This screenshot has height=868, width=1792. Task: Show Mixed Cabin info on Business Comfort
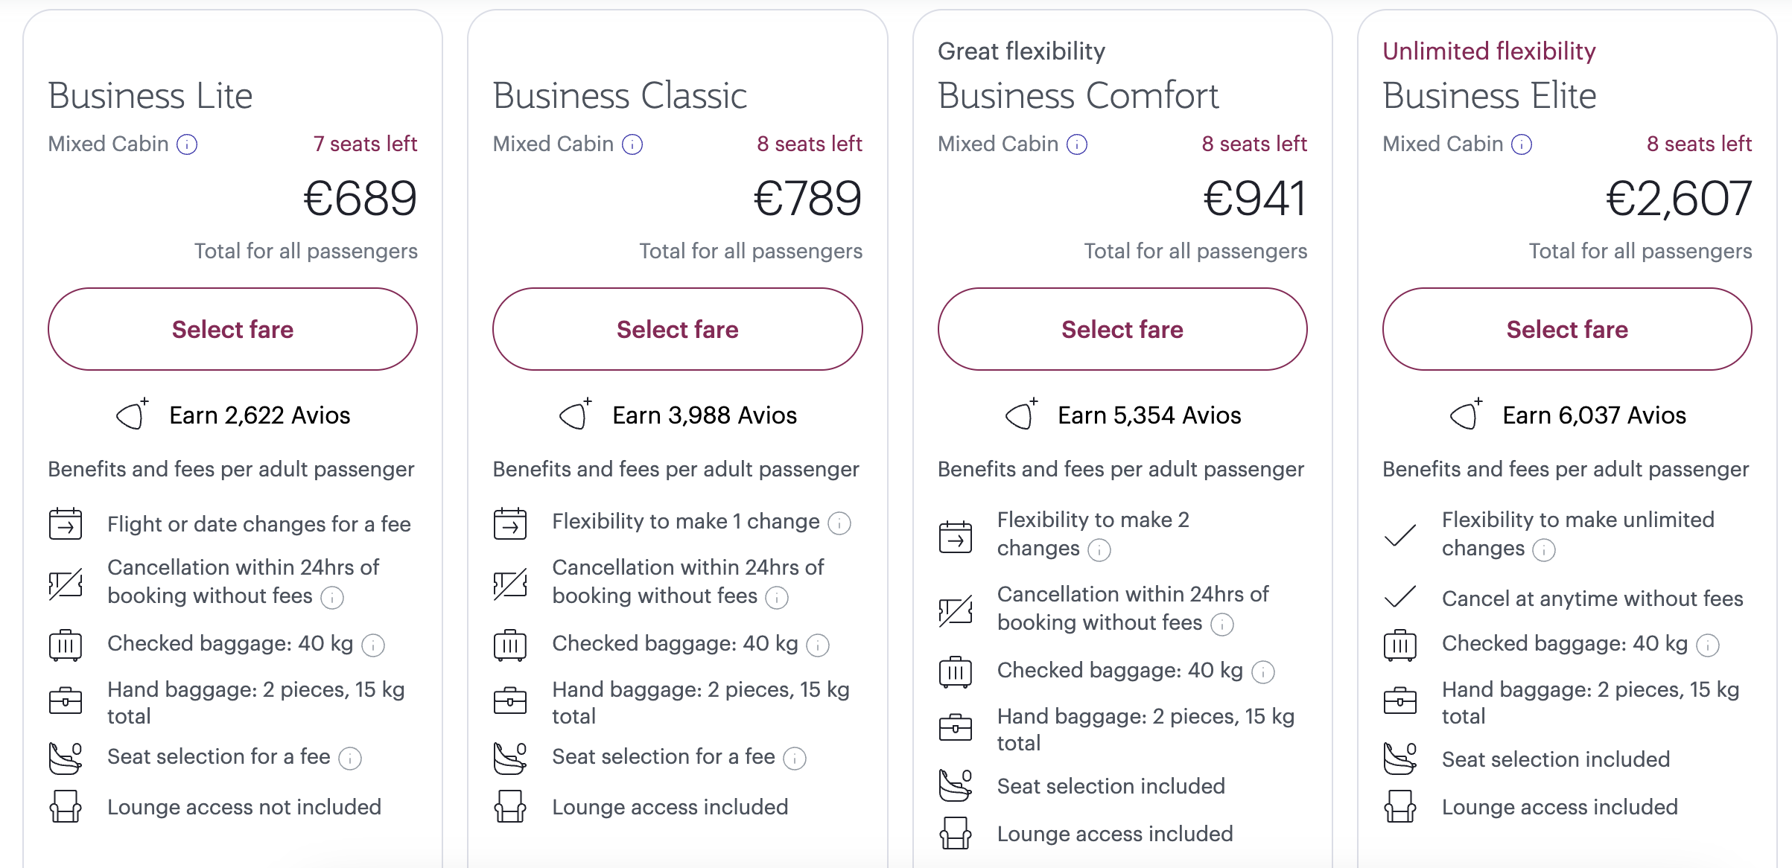point(1077,144)
